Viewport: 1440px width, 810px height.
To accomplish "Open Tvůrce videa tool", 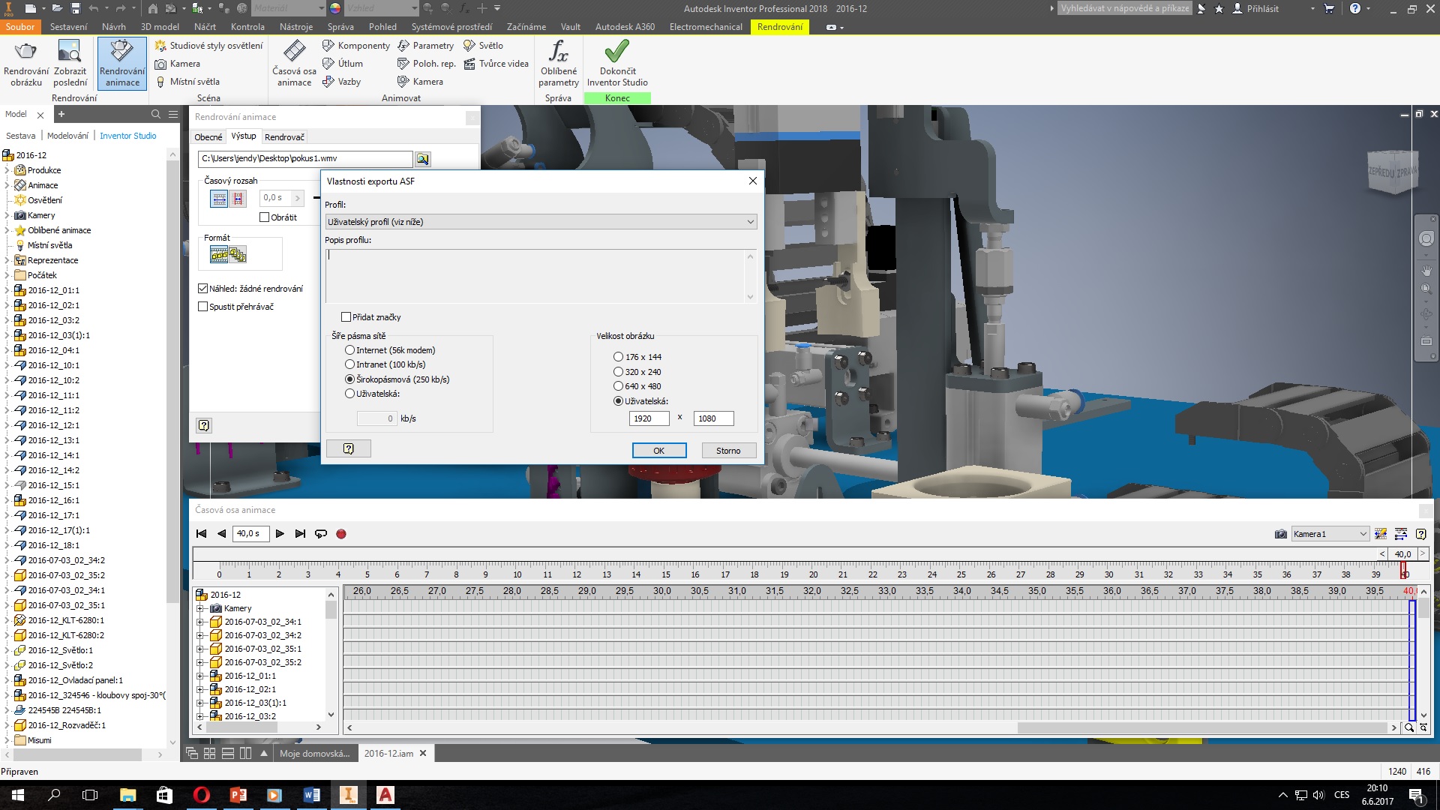I will pos(496,64).
